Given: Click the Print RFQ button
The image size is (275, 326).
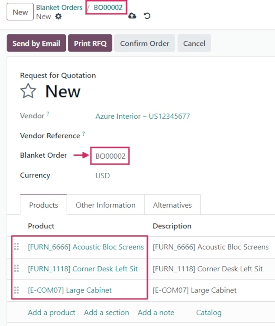Looking at the screenshot, I should [x=90, y=43].
